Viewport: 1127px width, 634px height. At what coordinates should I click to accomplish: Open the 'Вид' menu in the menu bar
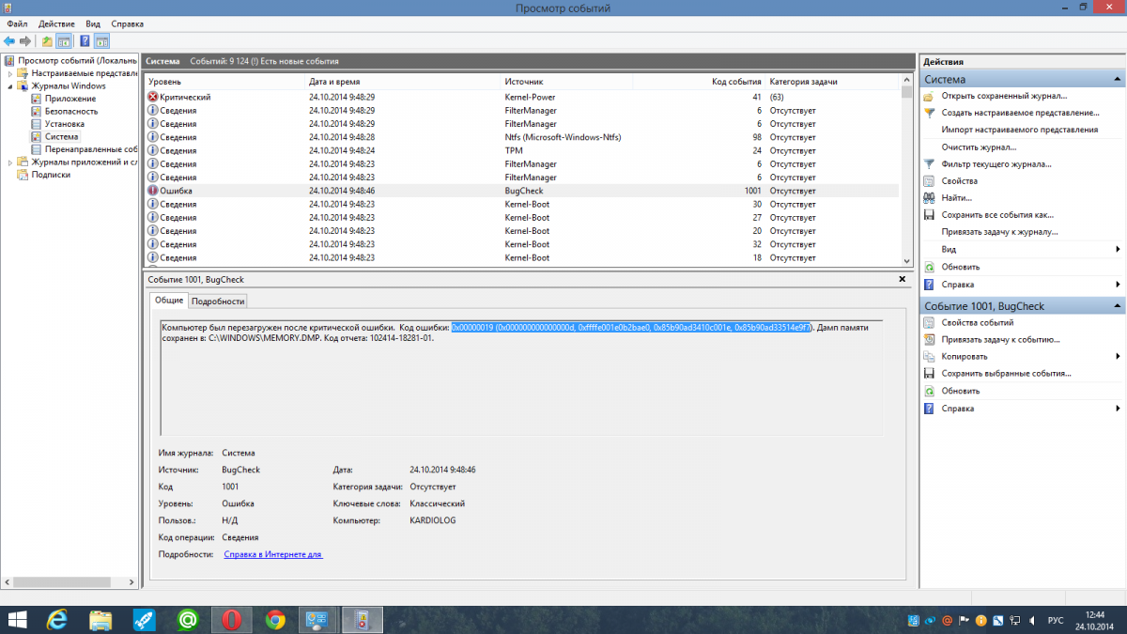point(93,23)
